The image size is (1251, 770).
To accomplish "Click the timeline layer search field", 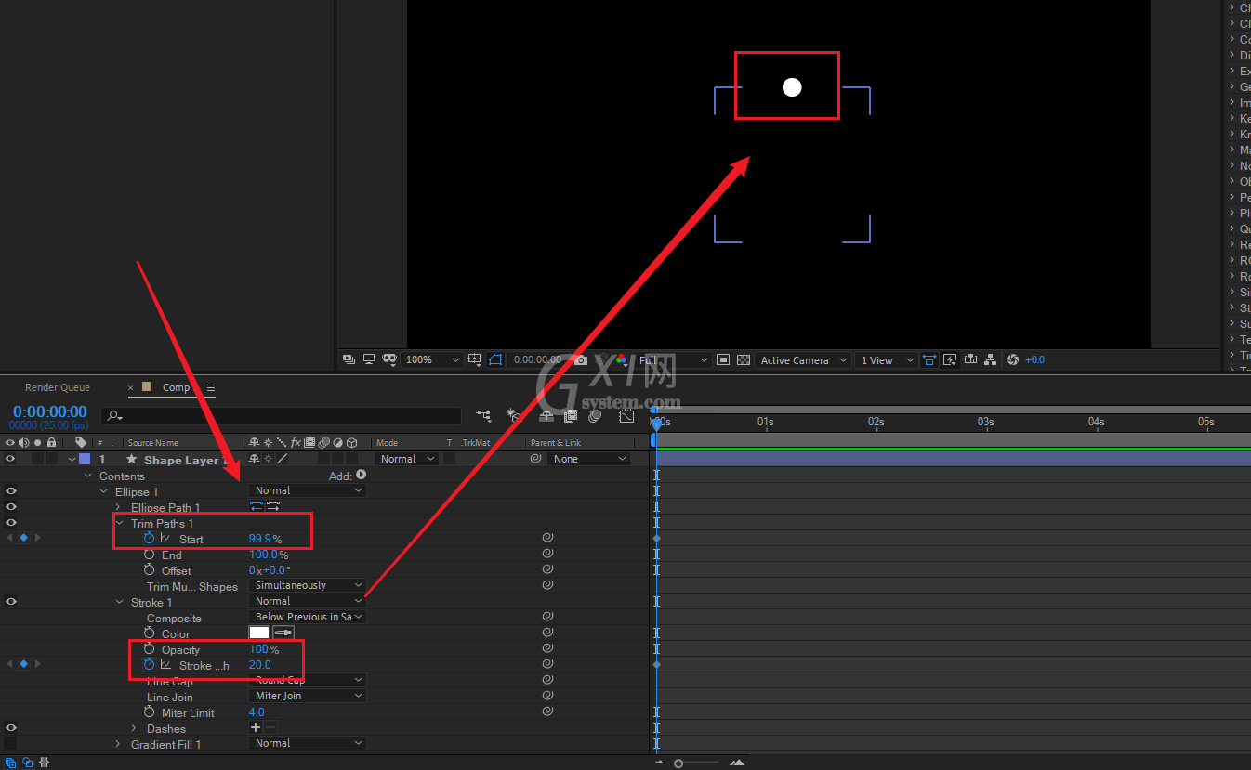I will 282,416.
